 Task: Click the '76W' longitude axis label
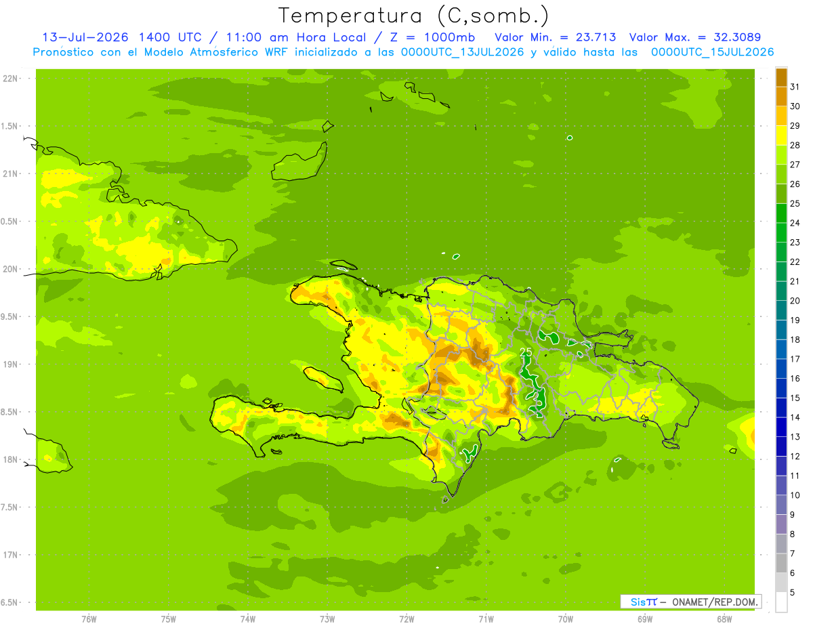89,619
